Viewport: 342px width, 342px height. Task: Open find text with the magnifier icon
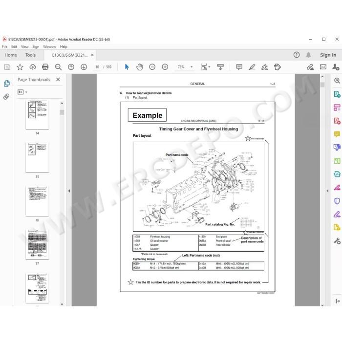tap(58, 67)
